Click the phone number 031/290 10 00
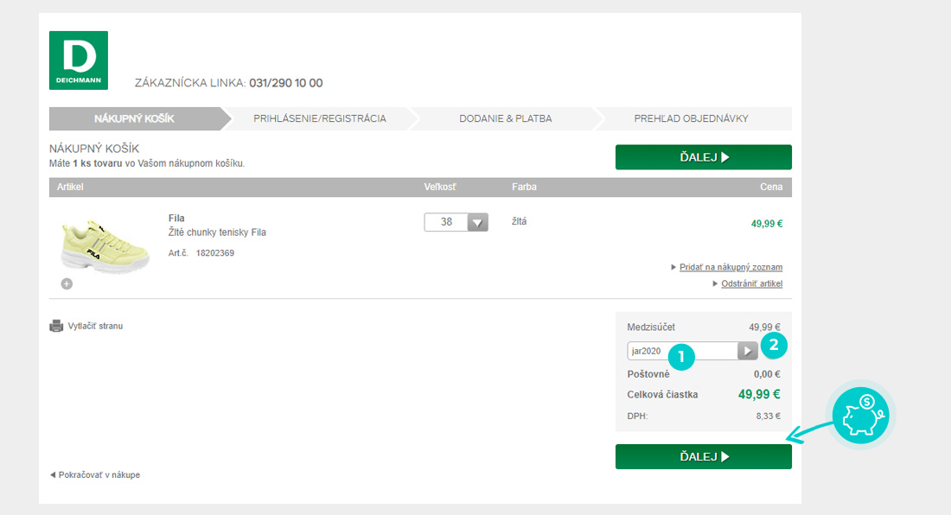 tap(285, 83)
